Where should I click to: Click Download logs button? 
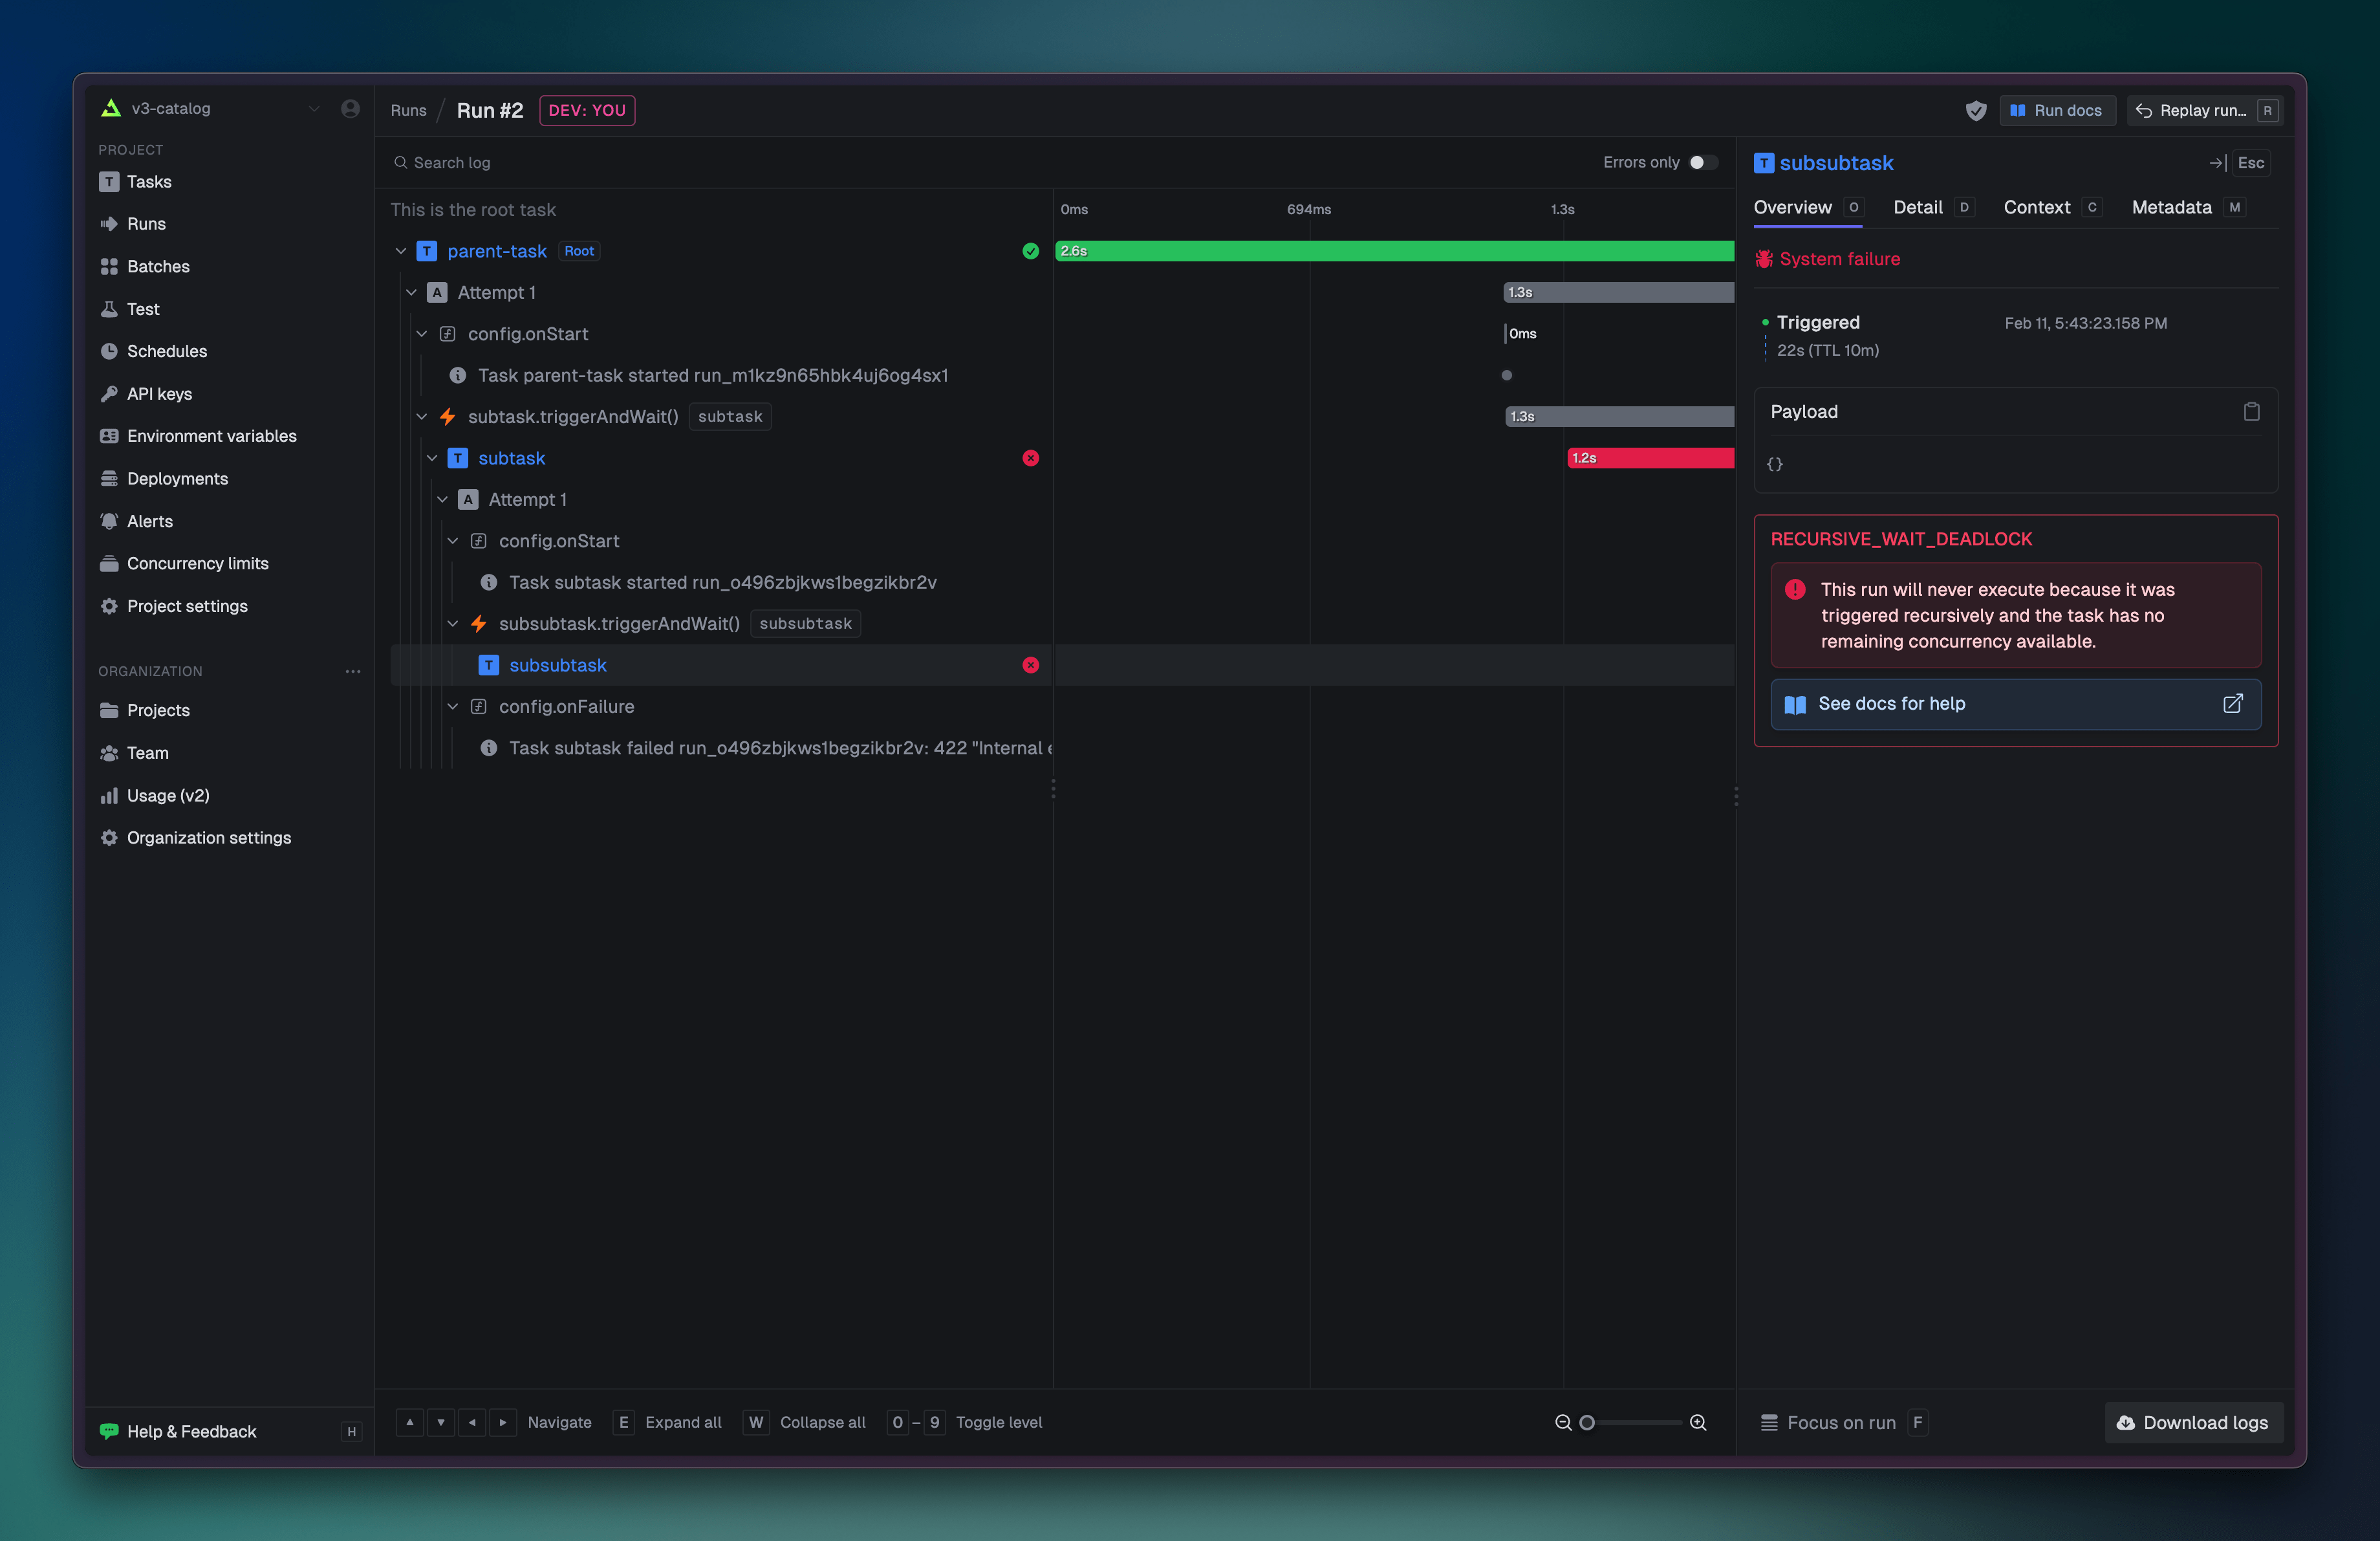pyautogui.click(x=2194, y=1423)
